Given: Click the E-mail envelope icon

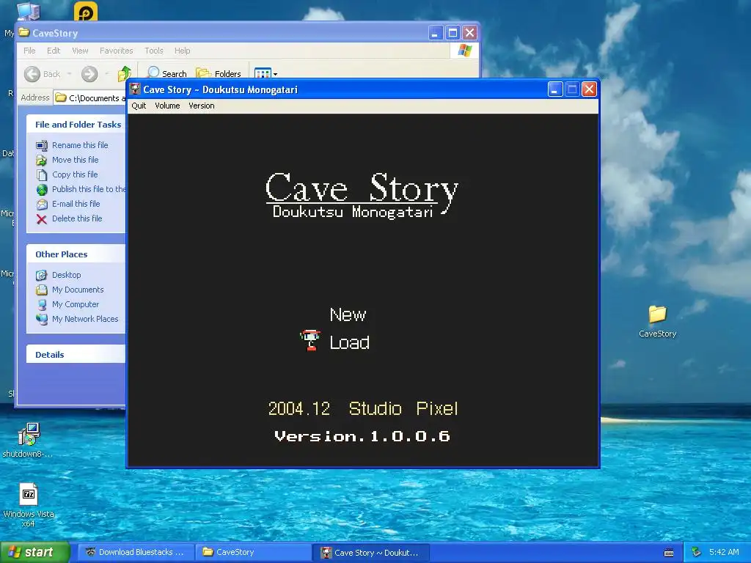Looking at the screenshot, I should coord(42,205).
